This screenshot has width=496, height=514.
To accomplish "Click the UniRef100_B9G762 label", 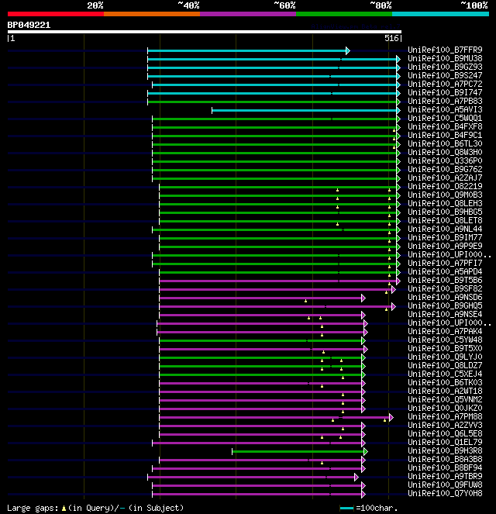I will pyautogui.click(x=445, y=169).
